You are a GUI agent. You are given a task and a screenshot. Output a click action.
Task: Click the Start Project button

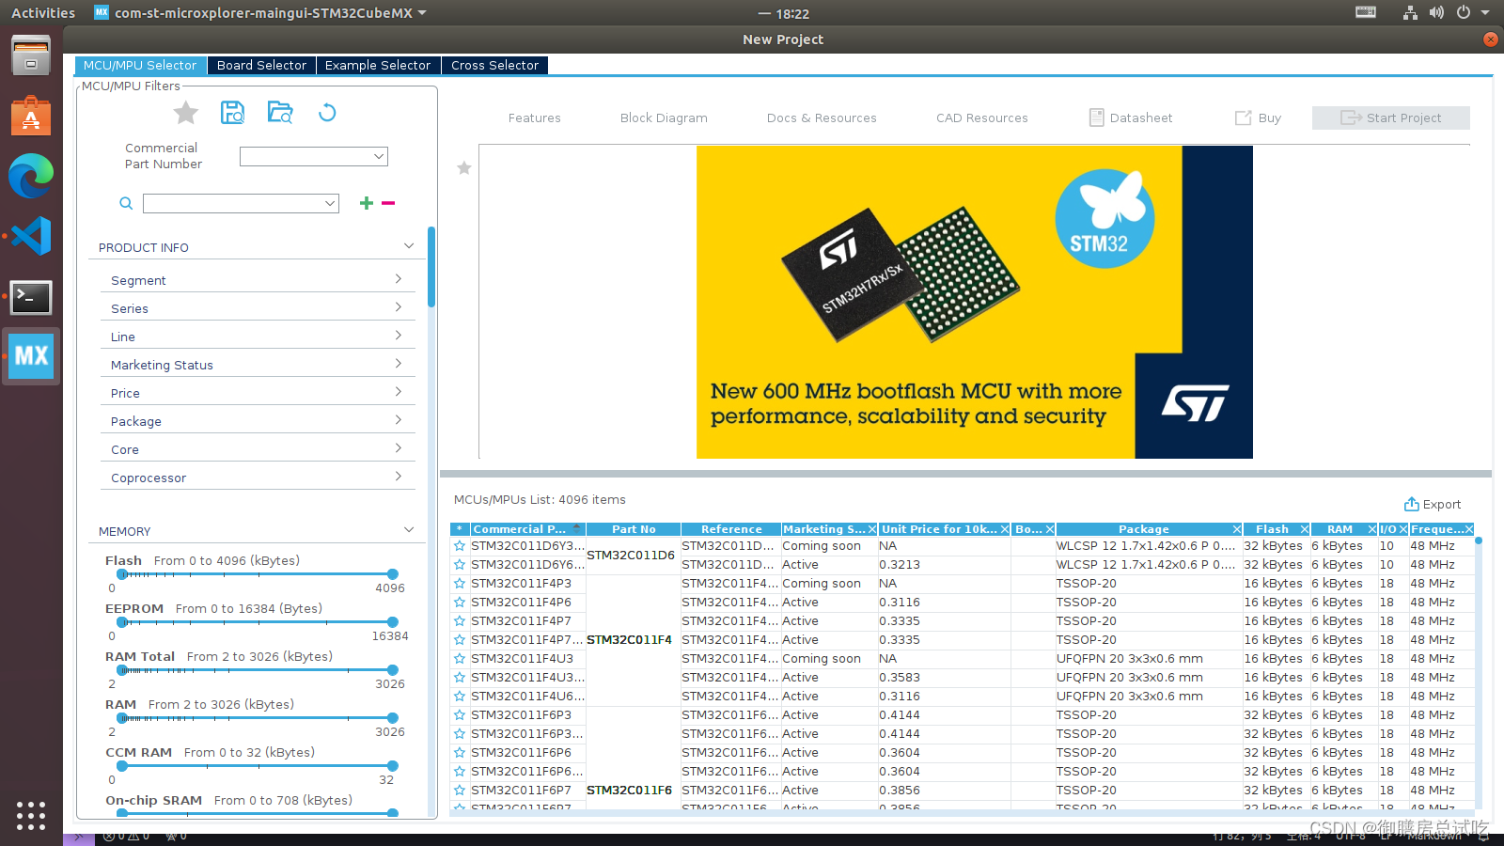1390,117
